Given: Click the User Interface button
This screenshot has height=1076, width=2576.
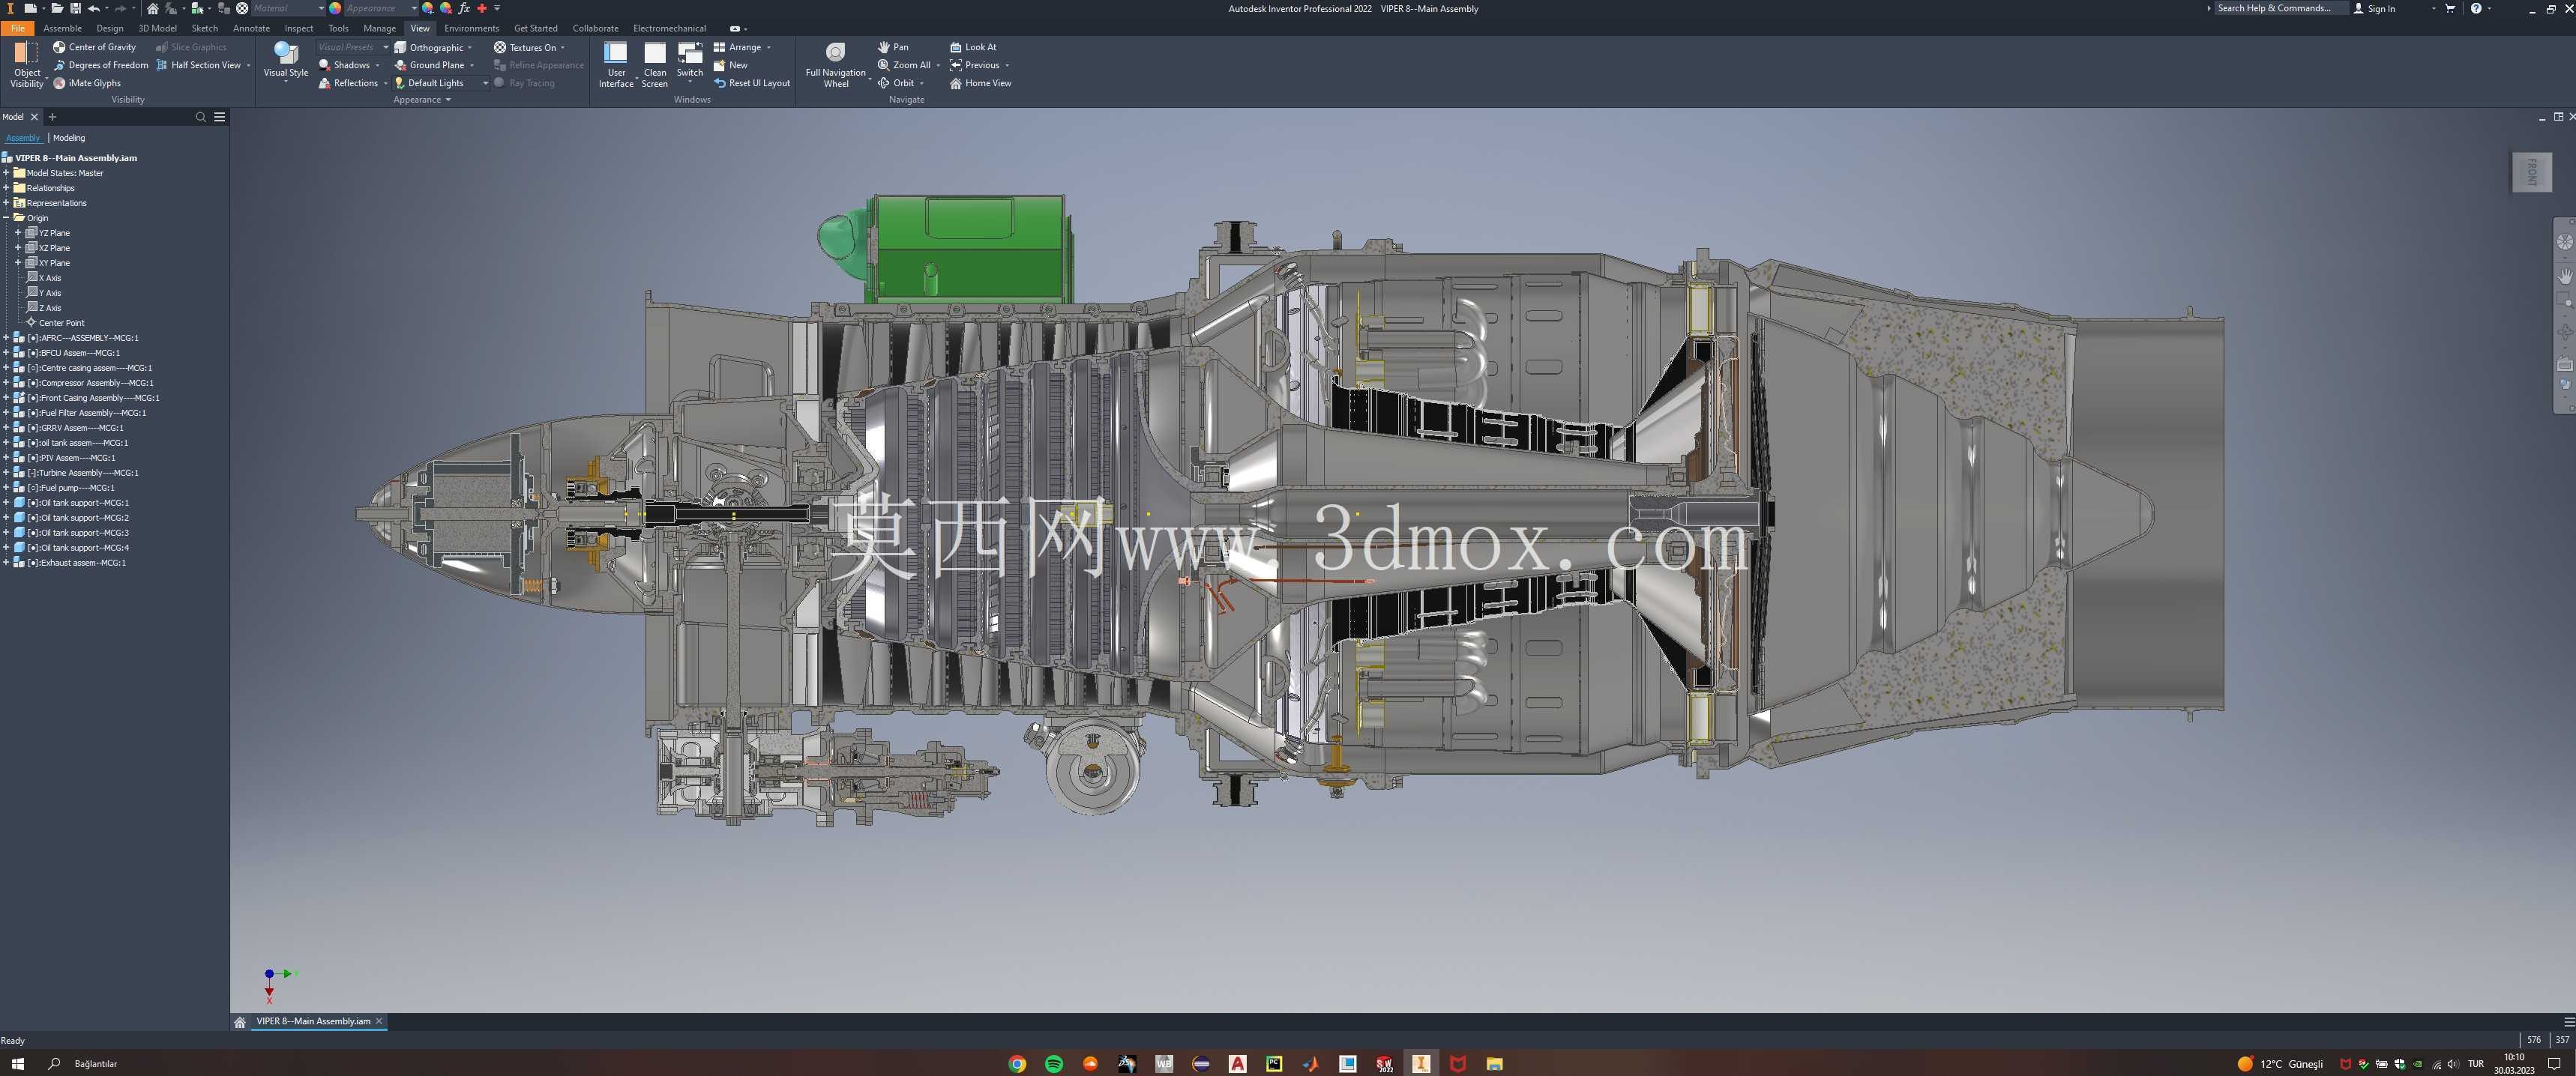Looking at the screenshot, I should click(x=616, y=65).
